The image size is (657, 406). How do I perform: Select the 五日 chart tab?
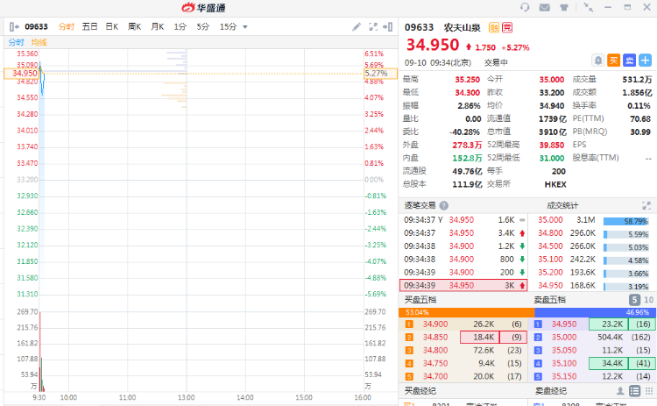pos(89,27)
